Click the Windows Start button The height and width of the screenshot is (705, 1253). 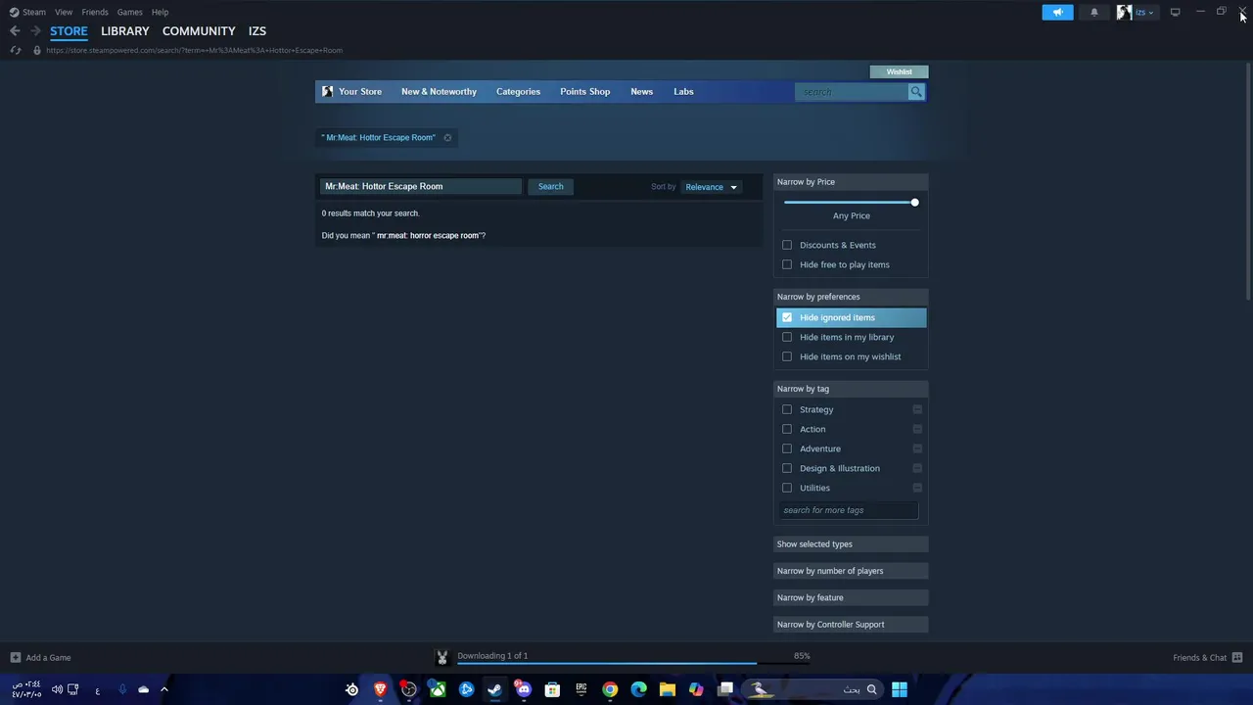[x=899, y=689]
